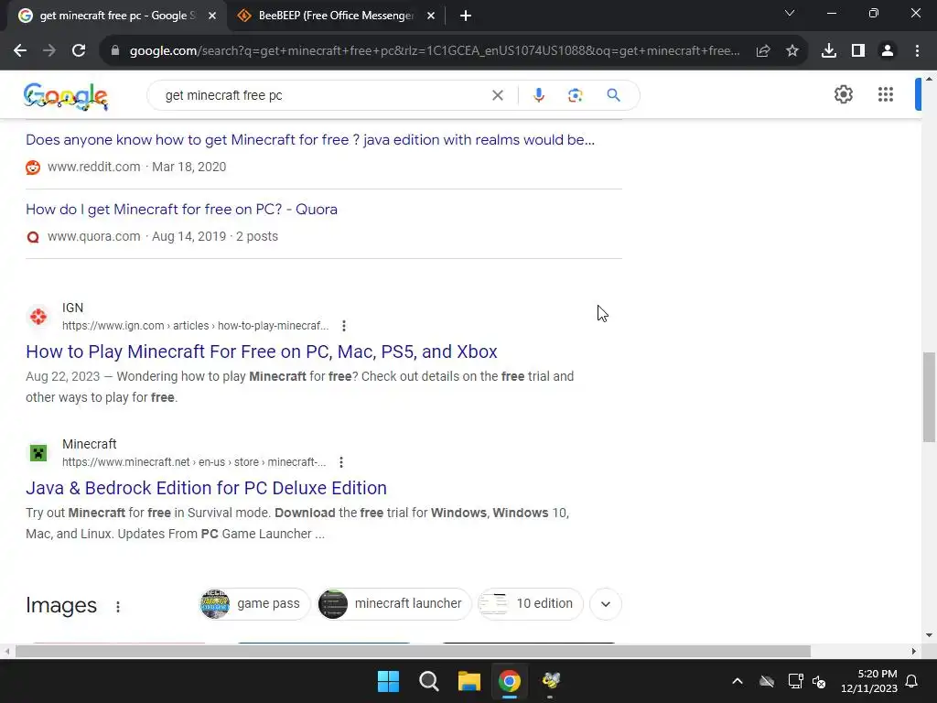Click the 'www.reddit.com' source text
937x703 pixels.
(94, 167)
